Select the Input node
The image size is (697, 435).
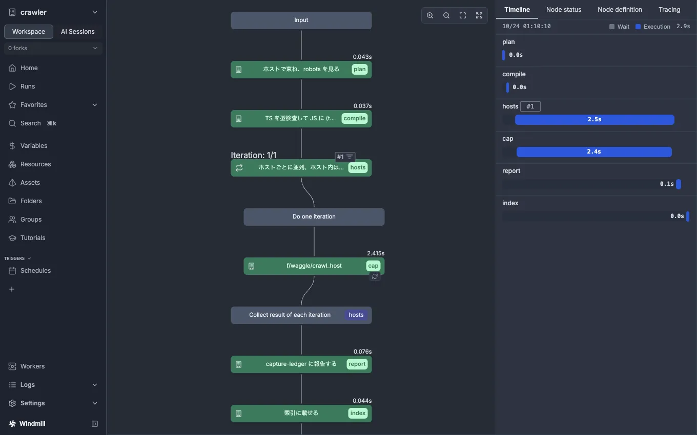coord(301,20)
